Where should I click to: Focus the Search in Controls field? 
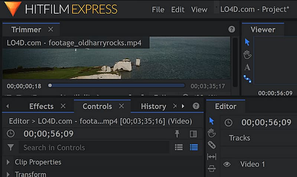point(94,147)
